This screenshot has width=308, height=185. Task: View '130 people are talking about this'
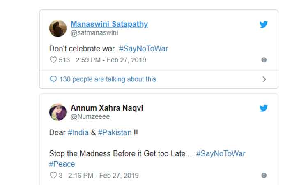click(108, 79)
